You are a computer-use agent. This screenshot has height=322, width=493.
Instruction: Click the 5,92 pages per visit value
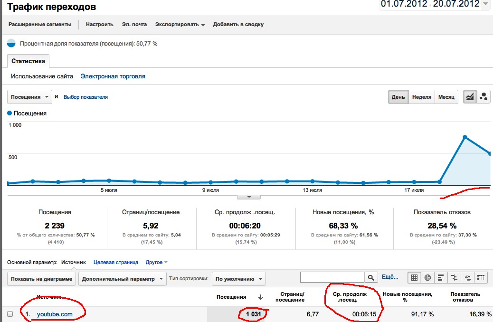151,226
